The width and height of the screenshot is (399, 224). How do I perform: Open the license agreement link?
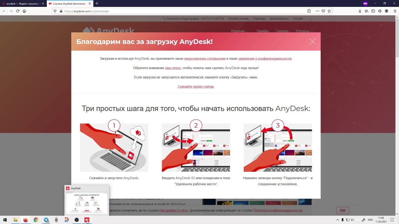point(205,58)
